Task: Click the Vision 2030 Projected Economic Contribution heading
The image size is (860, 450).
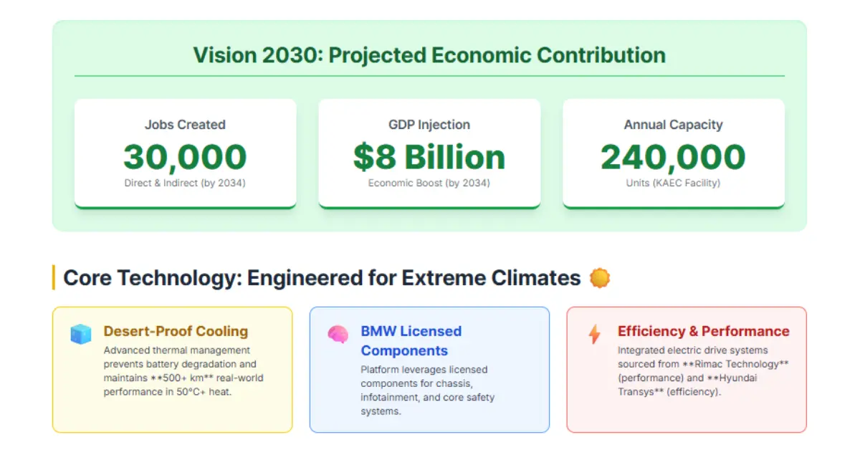Action: pos(429,55)
